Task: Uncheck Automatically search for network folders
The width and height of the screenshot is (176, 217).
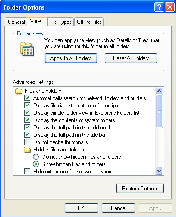Action: (x=27, y=98)
